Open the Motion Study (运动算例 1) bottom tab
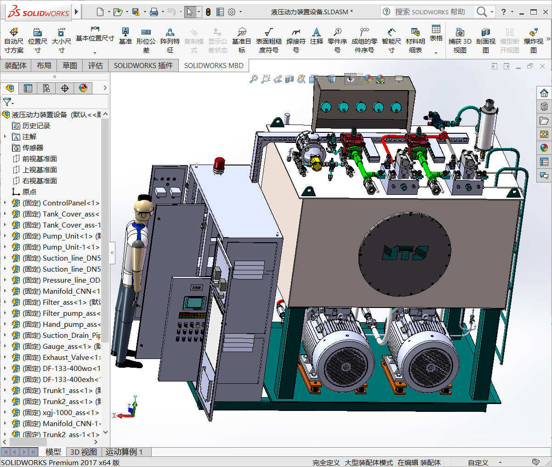The width and height of the screenshot is (552, 467). pos(124,452)
